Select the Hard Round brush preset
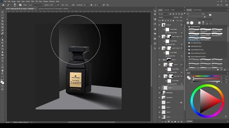Image resolution: width=229 pixels, height=128 pixels. tap(205, 30)
